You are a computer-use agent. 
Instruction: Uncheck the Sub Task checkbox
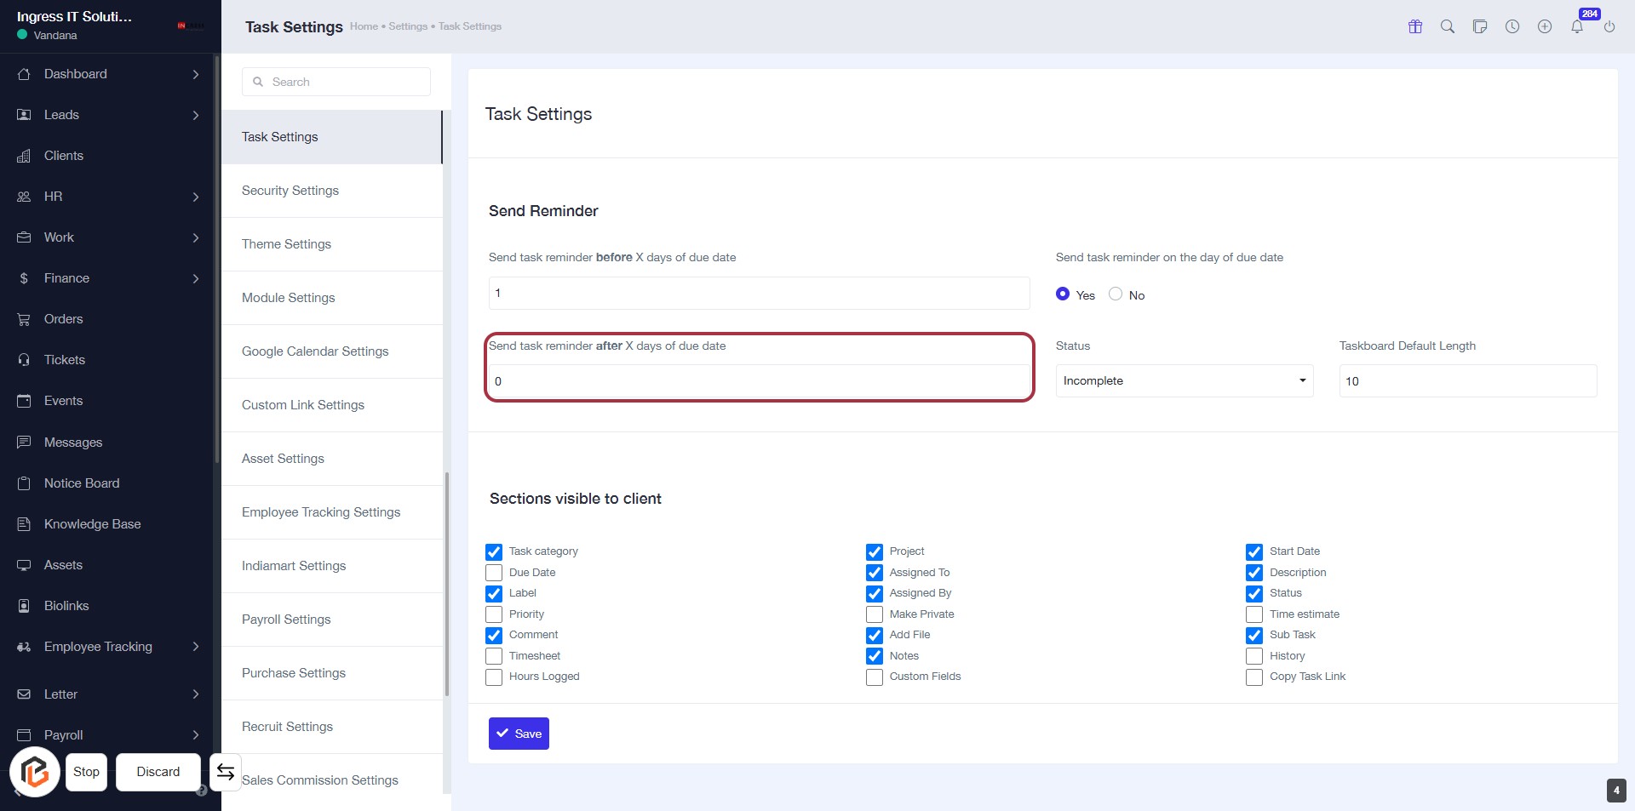click(x=1254, y=635)
